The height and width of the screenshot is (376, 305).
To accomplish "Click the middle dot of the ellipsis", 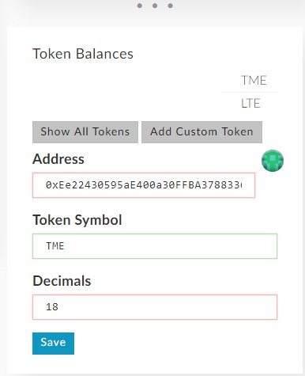I will click(x=155, y=6).
